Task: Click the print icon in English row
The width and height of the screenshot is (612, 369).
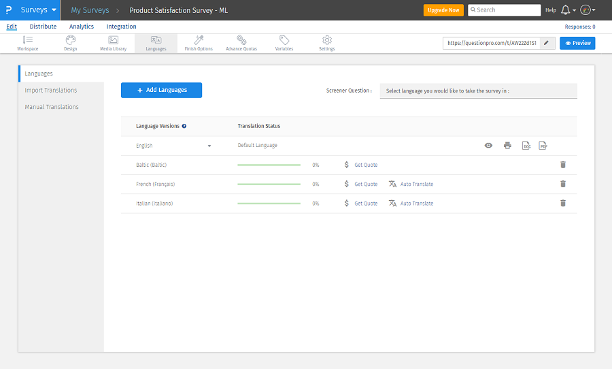Action: tap(507, 146)
